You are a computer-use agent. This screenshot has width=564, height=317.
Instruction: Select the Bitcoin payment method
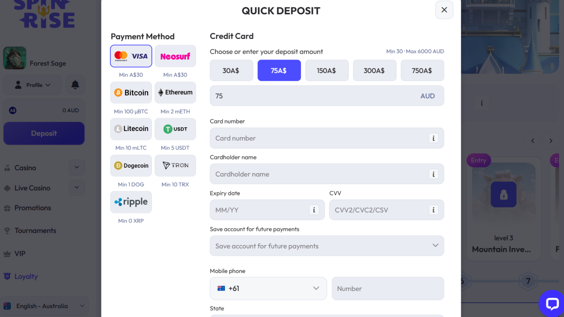pos(131,93)
